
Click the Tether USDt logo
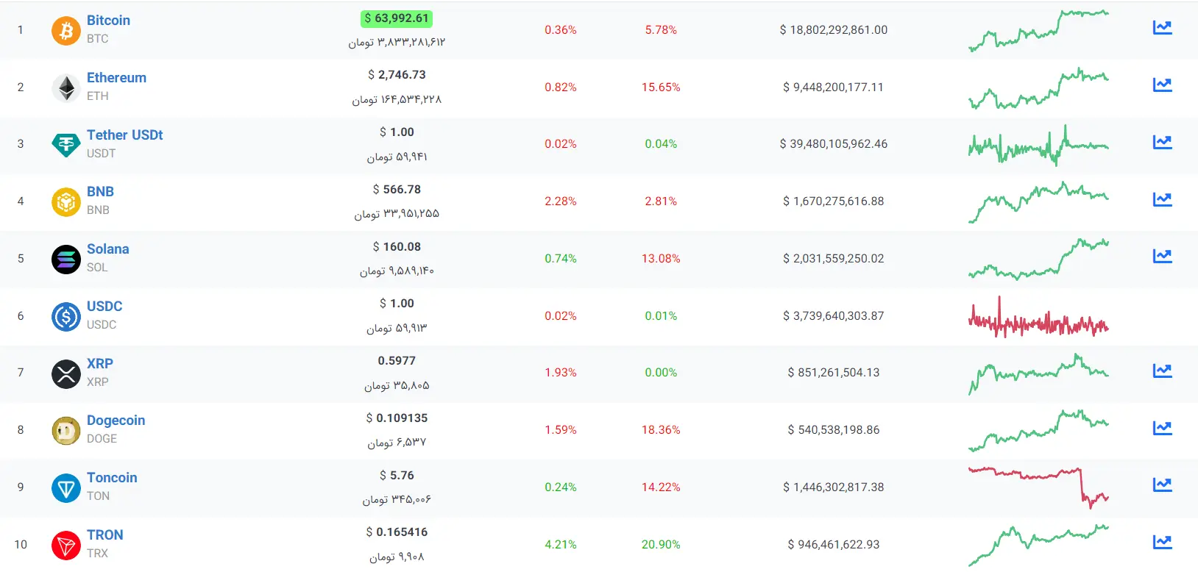pyautogui.click(x=66, y=144)
